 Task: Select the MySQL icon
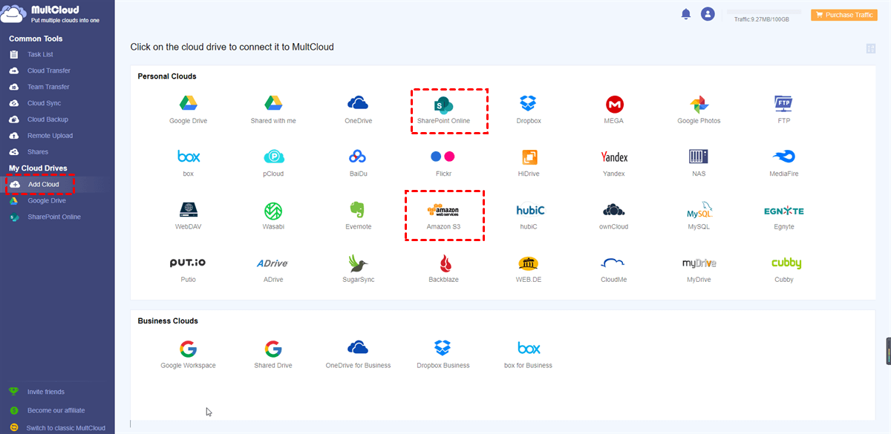(699, 216)
